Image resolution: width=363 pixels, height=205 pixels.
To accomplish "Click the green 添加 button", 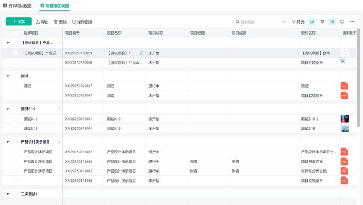I will [19, 21].
